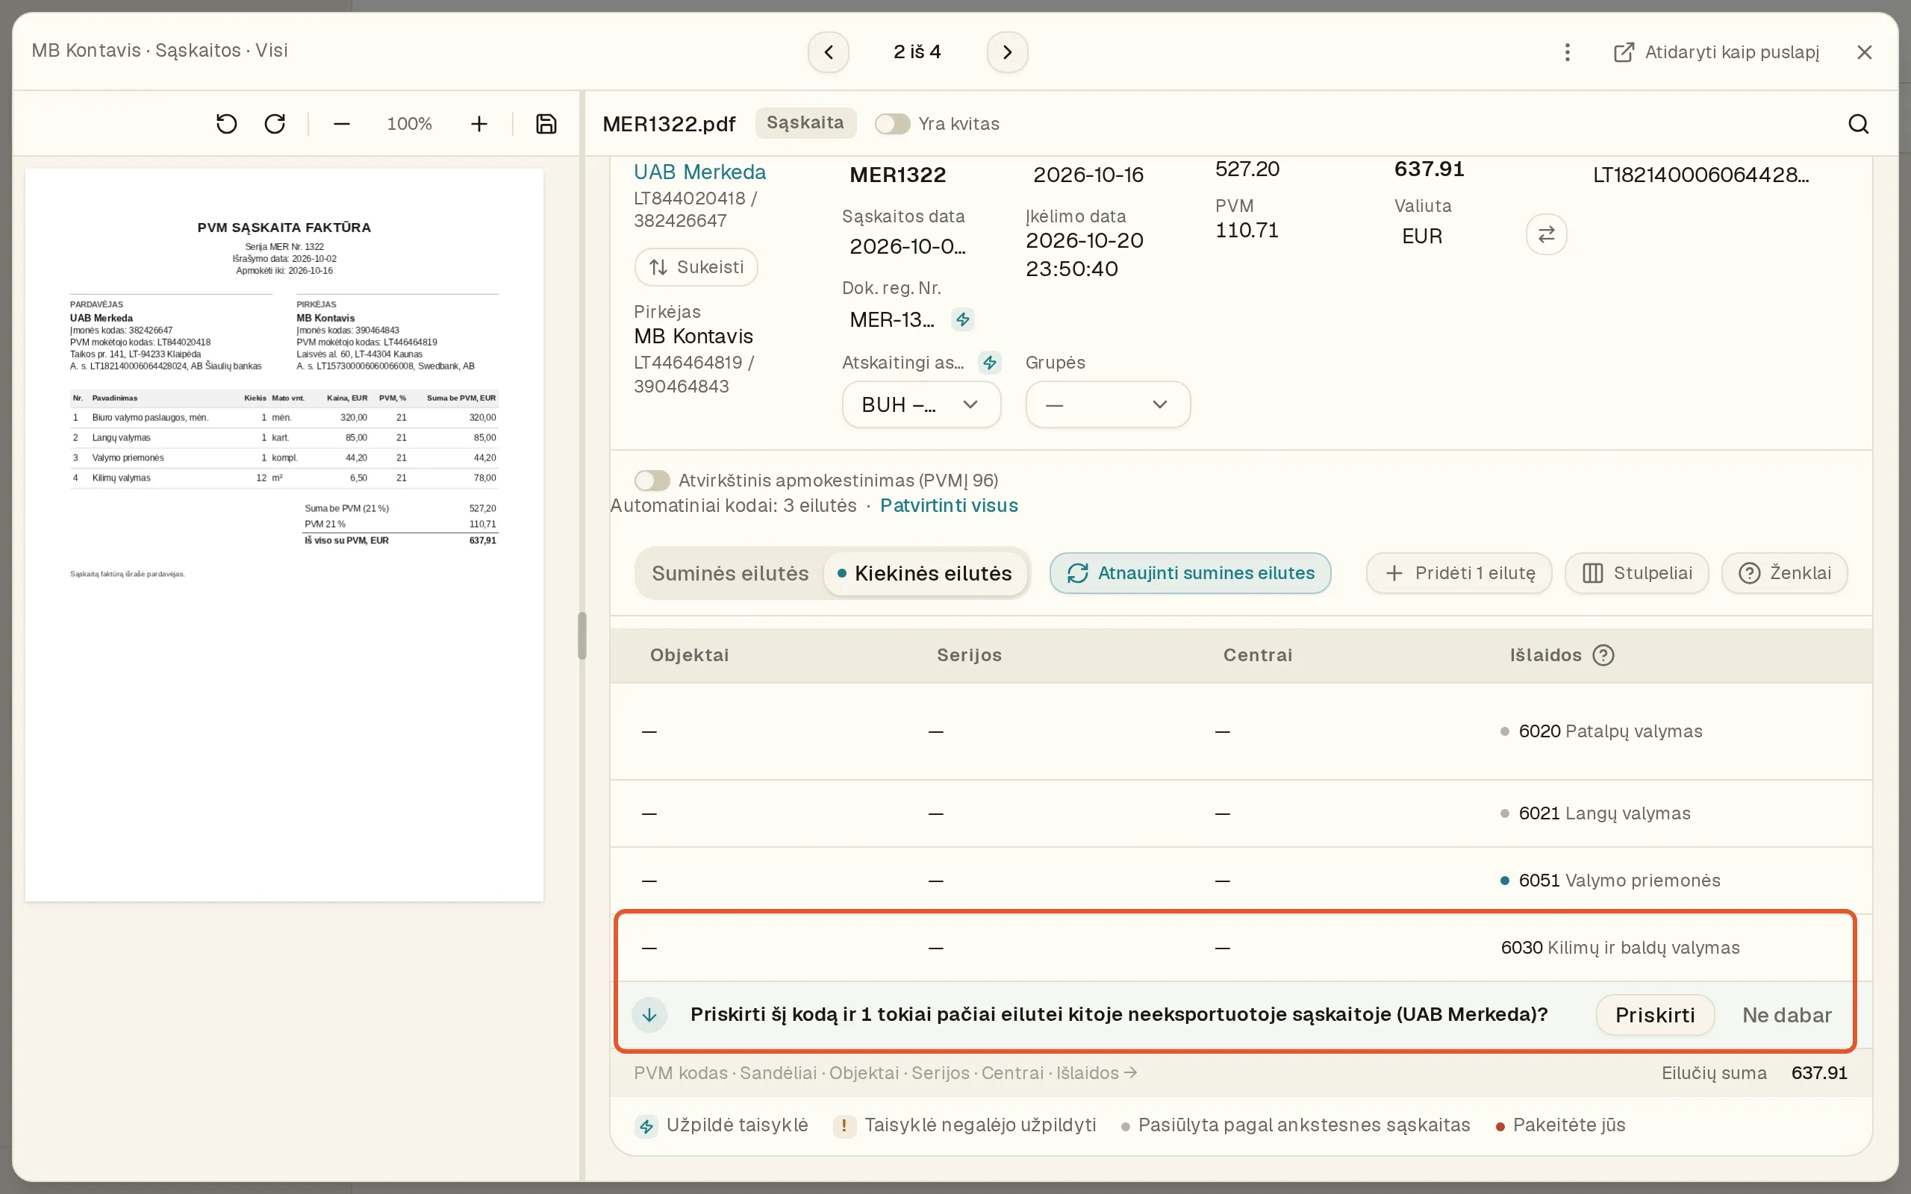Click the invoice PDF page preview
This screenshot has height=1194, width=1911.
(x=284, y=534)
